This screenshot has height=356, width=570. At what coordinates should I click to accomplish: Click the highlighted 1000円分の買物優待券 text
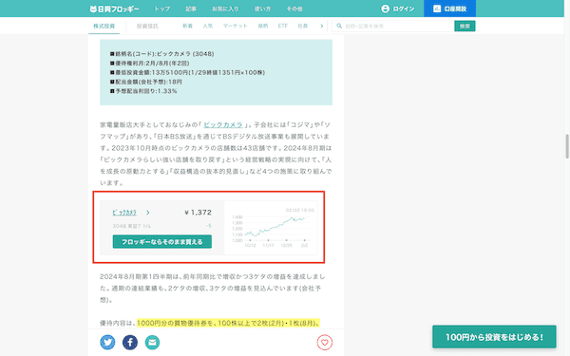pos(228,323)
